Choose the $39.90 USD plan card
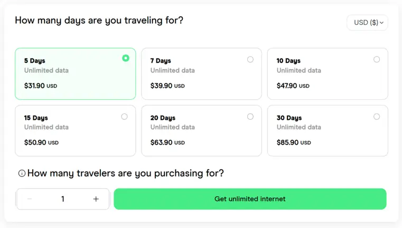 click(201, 74)
